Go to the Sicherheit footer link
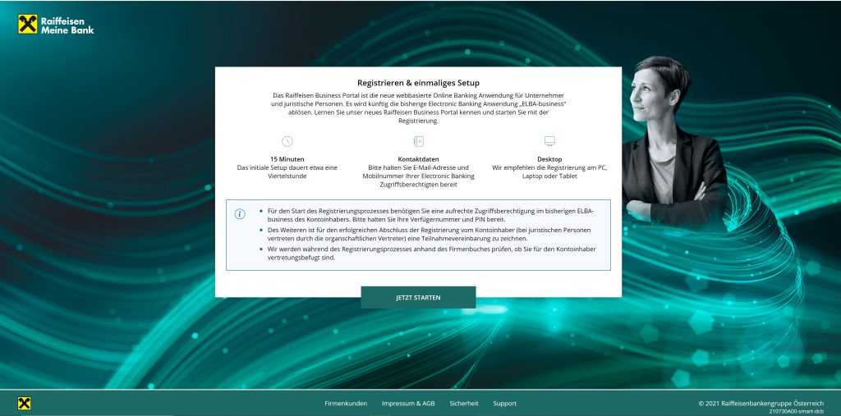841x416 pixels. (x=464, y=404)
